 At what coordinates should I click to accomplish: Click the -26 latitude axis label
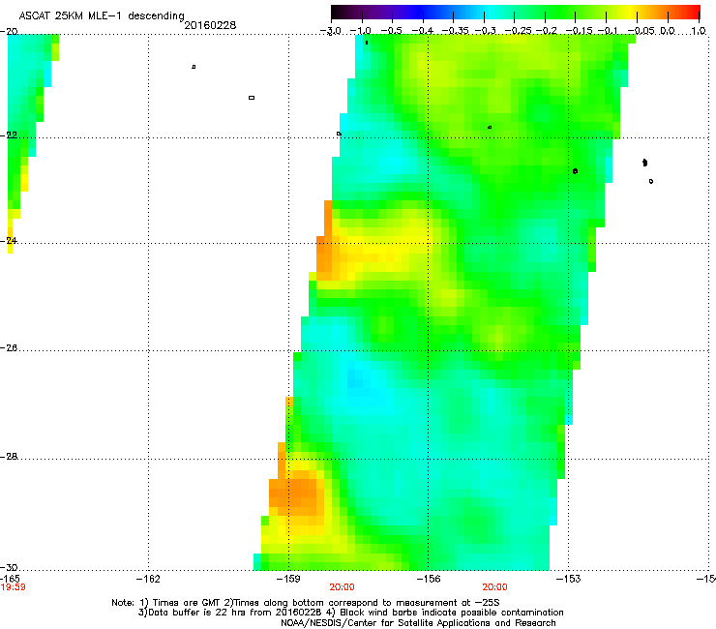pos(9,348)
